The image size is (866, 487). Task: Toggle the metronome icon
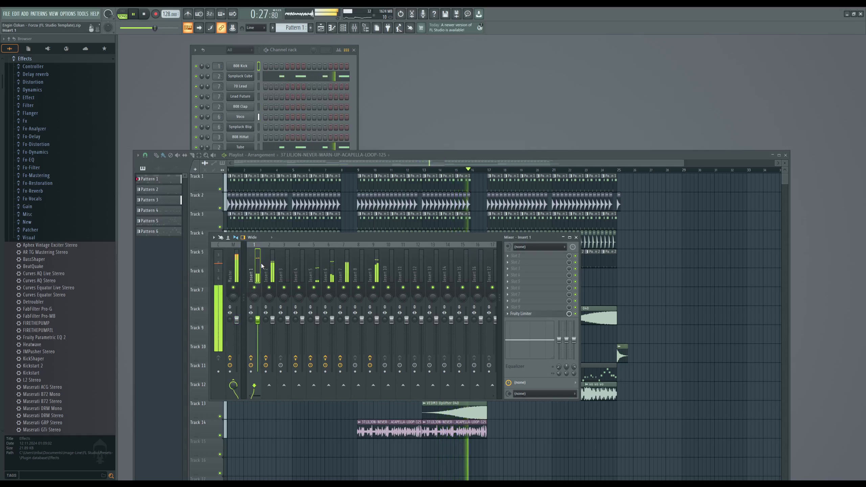click(x=188, y=14)
